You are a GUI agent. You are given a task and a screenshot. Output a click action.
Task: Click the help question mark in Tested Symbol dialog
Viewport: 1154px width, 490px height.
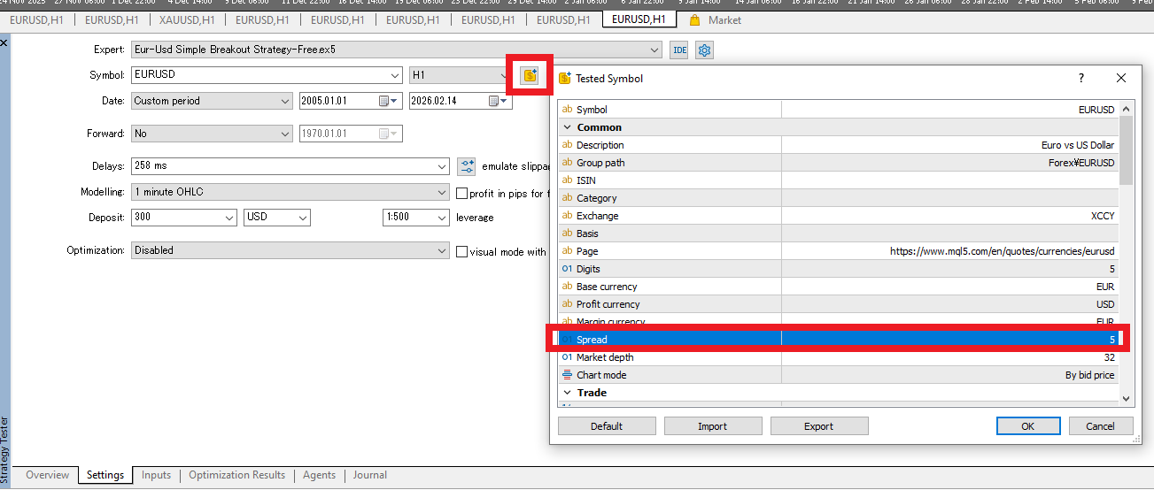(x=1081, y=78)
